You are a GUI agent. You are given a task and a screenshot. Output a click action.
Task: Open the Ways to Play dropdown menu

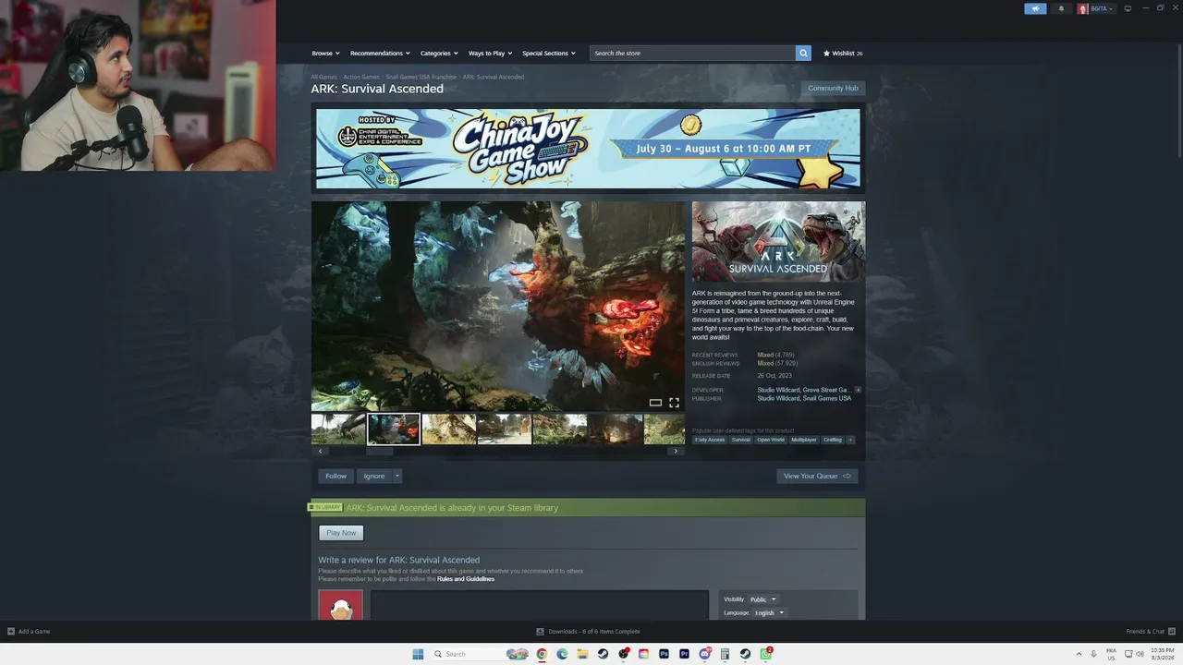490,53
